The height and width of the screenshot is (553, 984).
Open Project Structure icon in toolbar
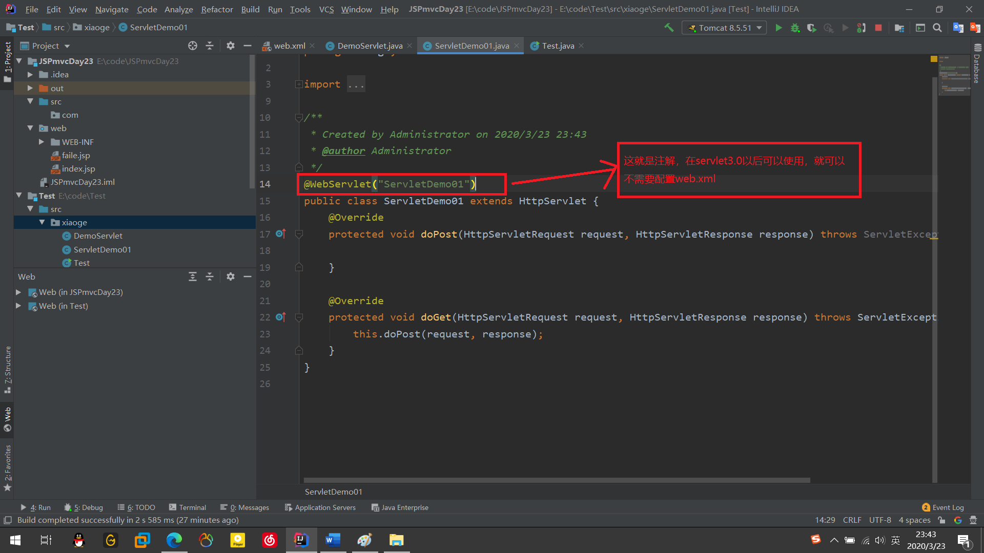tap(899, 28)
